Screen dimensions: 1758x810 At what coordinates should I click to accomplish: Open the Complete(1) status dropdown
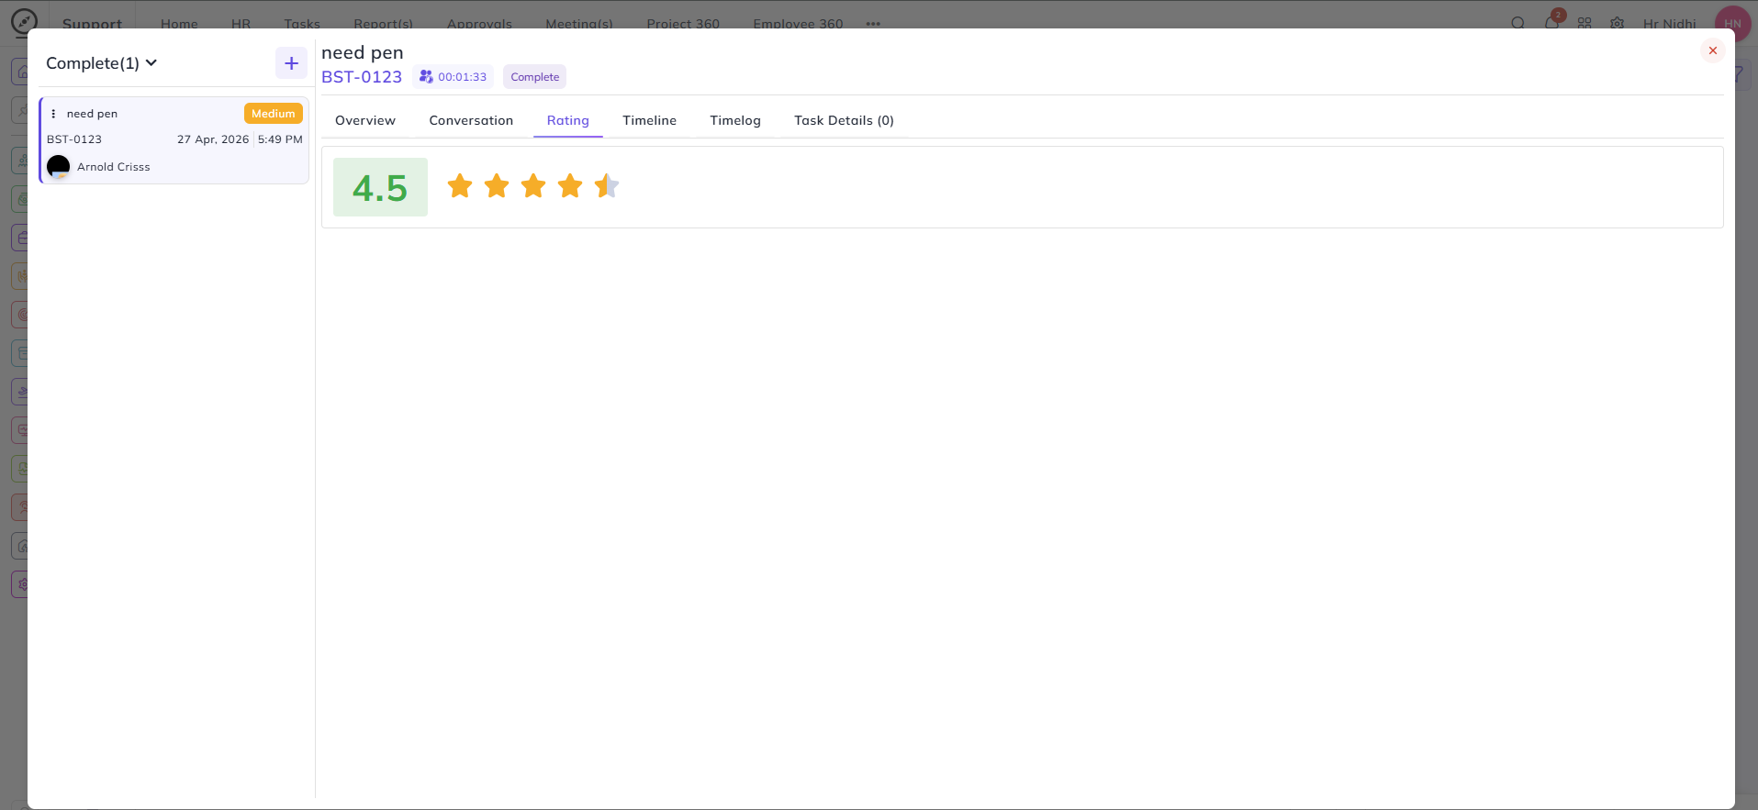click(x=101, y=63)
